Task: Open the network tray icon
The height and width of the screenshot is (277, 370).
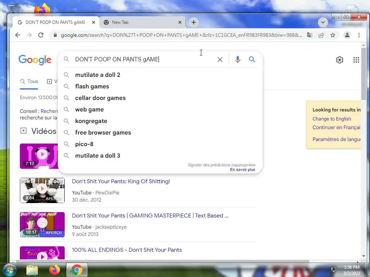Action: (334, 270)
